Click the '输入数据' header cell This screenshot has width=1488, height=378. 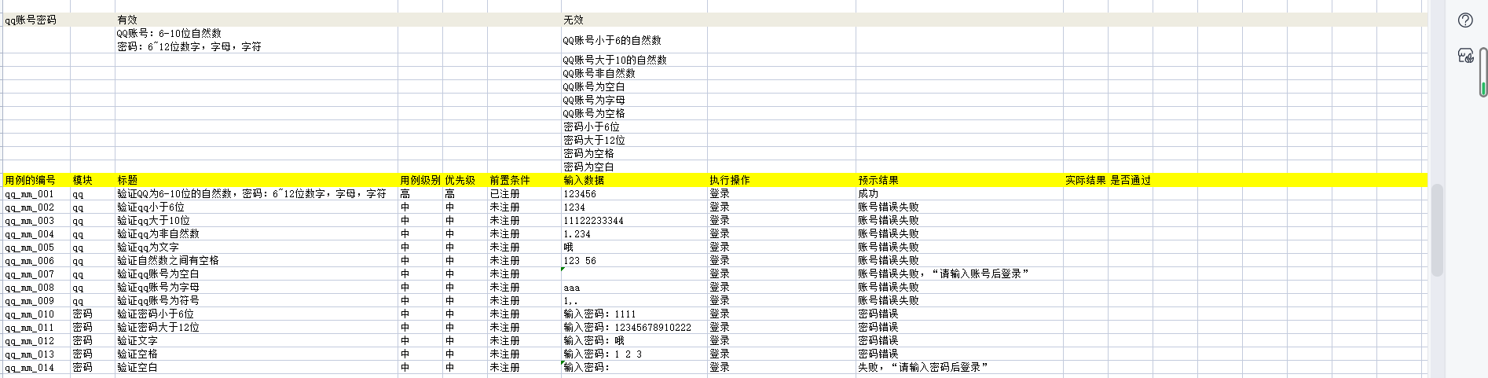634,180
